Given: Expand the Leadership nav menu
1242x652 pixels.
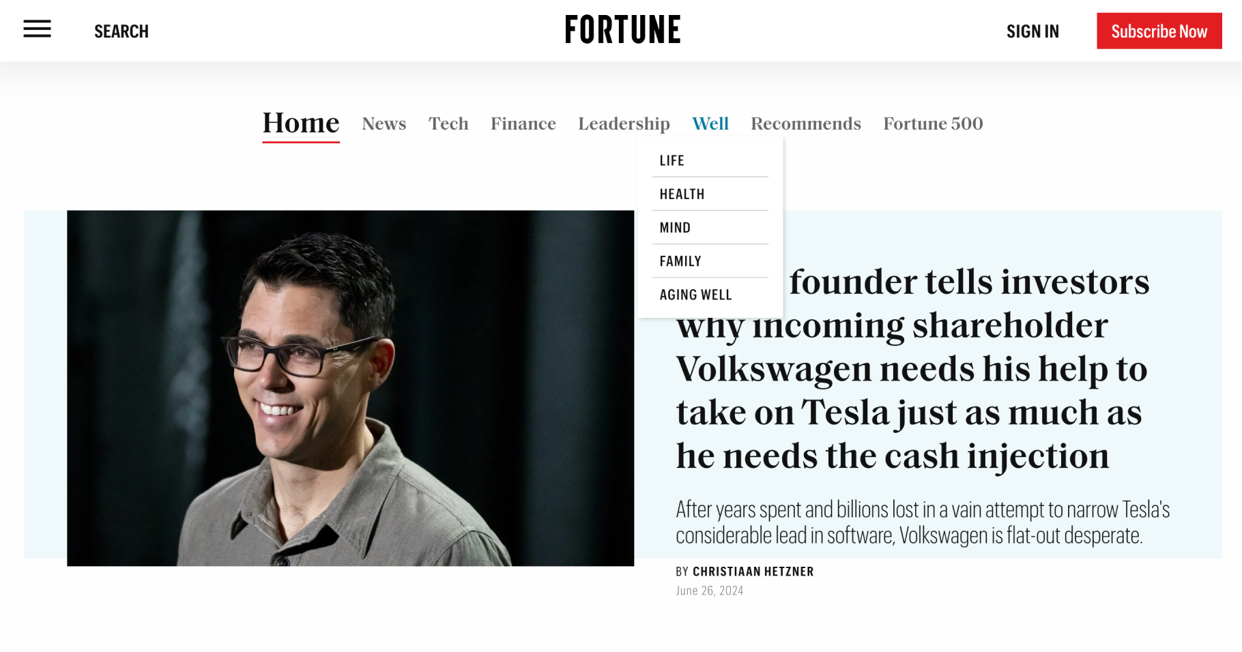Looking at the screenshot, I should point(624,123).
